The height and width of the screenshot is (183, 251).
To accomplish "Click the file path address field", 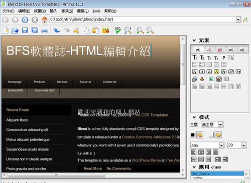I will coord(143,19).
